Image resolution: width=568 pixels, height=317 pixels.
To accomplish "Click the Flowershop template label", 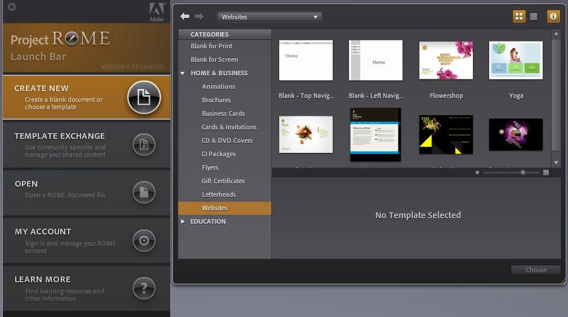I will (x=446, y=96).
